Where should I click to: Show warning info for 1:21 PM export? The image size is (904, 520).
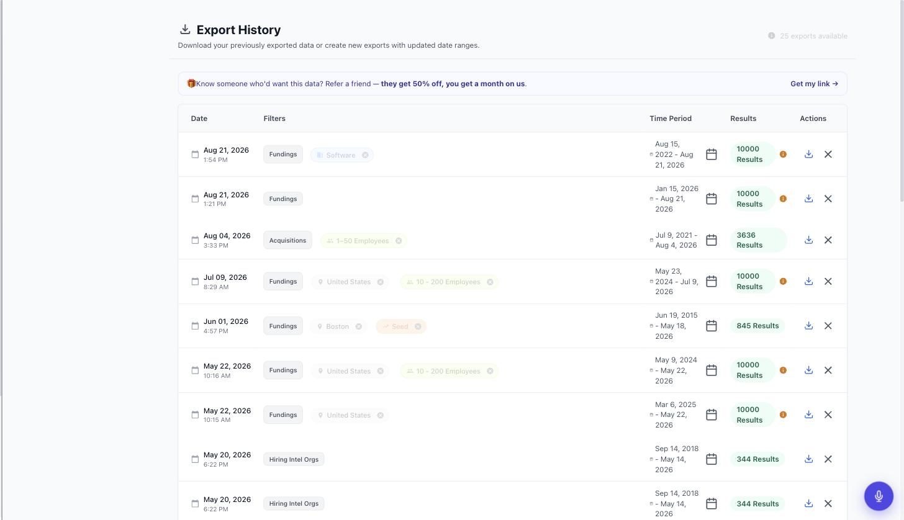click(783, 199)
